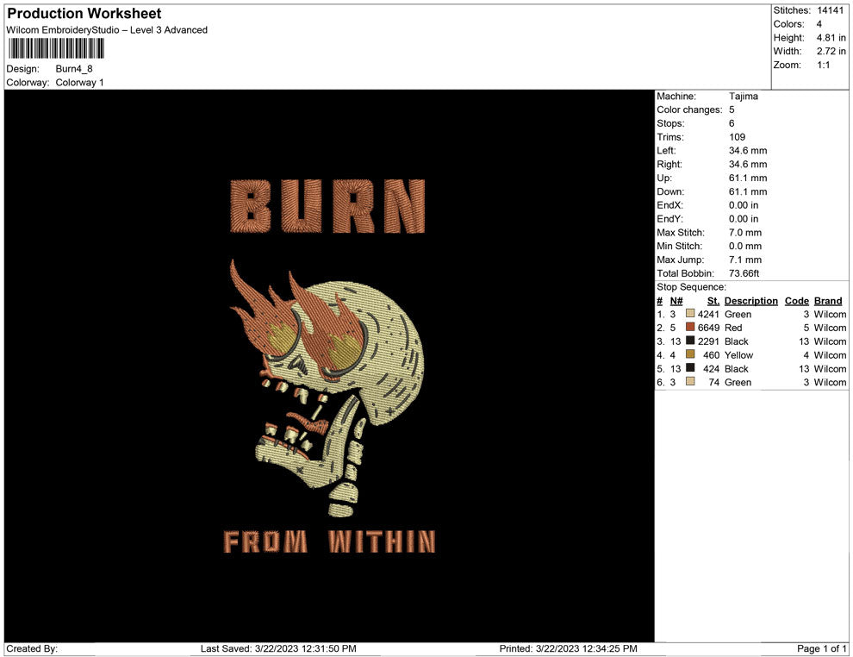This screenshot has height=657, width=853.
Task: Click the Width value '2.72 in'
Action: [x=831, y=51]
